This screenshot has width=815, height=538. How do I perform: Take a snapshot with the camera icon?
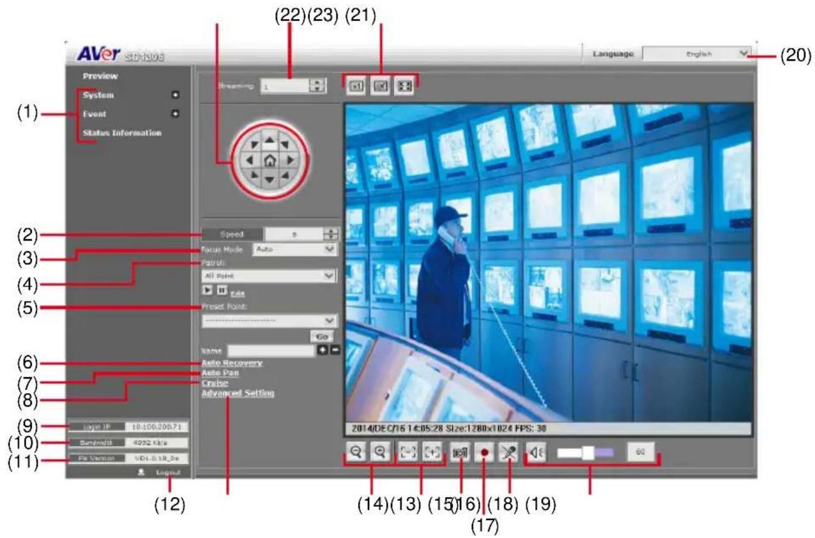tap(461, 452)
